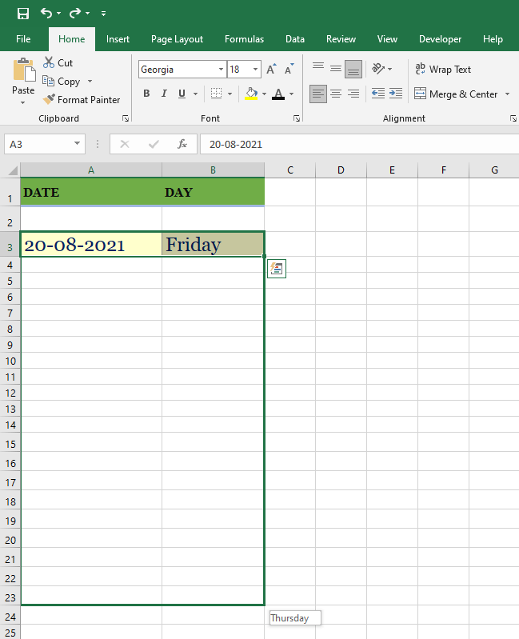This screenshot has height=639, width=519.
Task: Click Increase Font Size icon
Action: (x=271, y=70)
